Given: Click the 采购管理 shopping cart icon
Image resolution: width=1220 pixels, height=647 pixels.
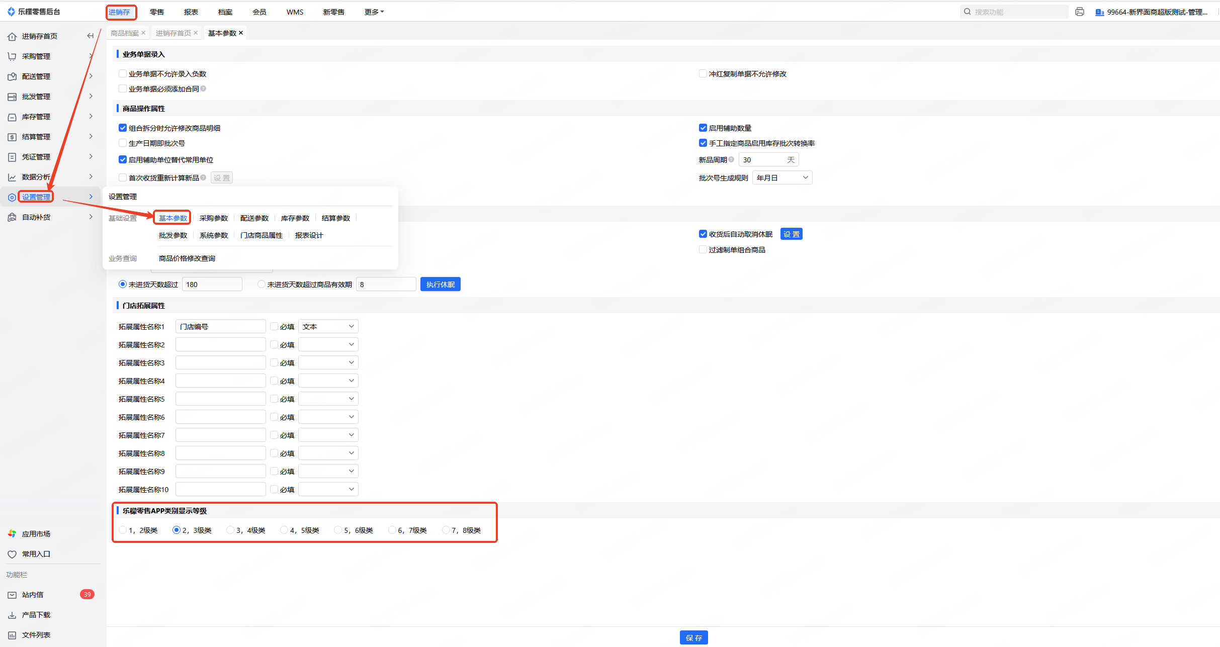Looking at the screenshot, I should pos(12,56).
